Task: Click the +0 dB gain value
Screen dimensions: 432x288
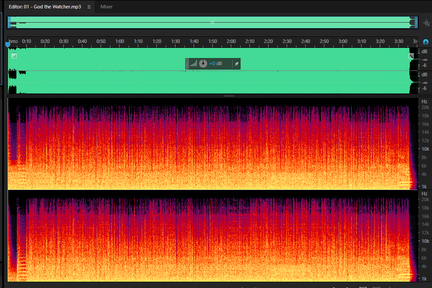Action: 215,63
